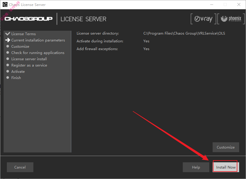Select the License server install step
The width and height of the screenshot is (246, 179).
click(29, 59)
